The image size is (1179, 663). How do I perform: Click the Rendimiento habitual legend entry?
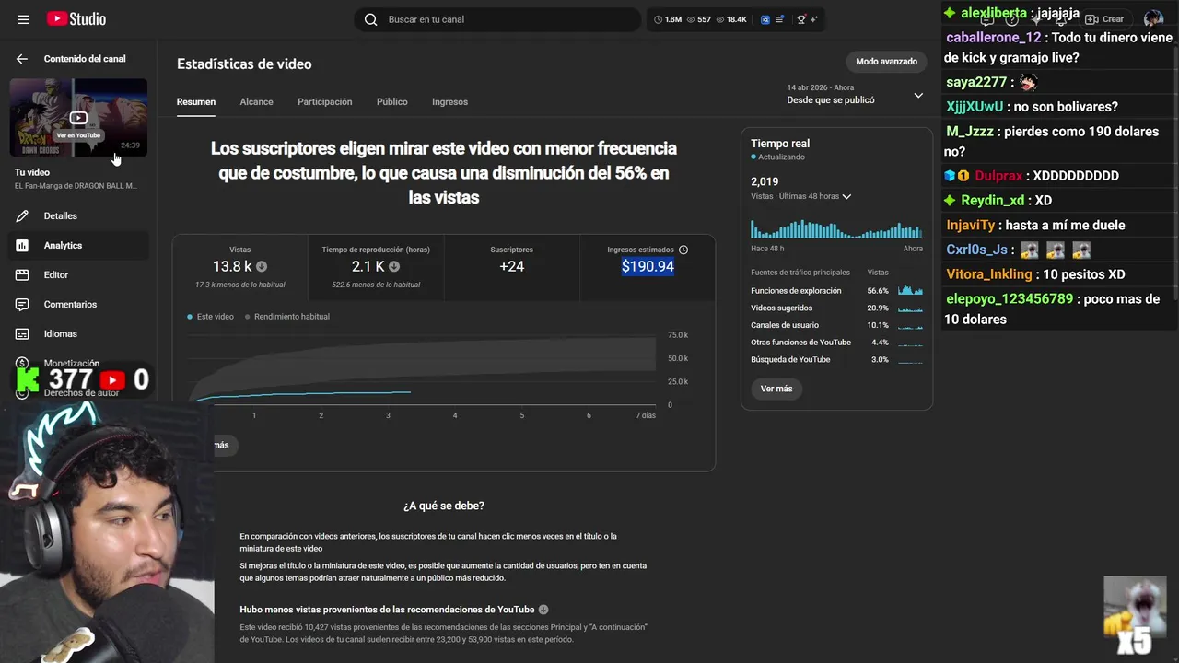point(287,317)
